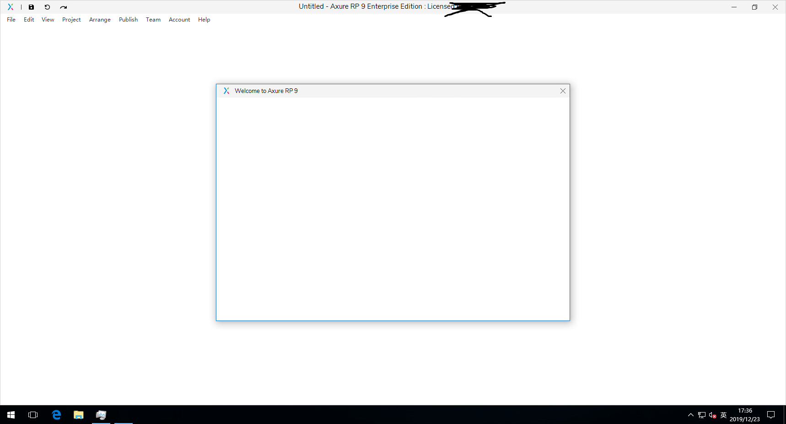Open the File menu
Screen dimensions: 786x424
click(11, 20)
